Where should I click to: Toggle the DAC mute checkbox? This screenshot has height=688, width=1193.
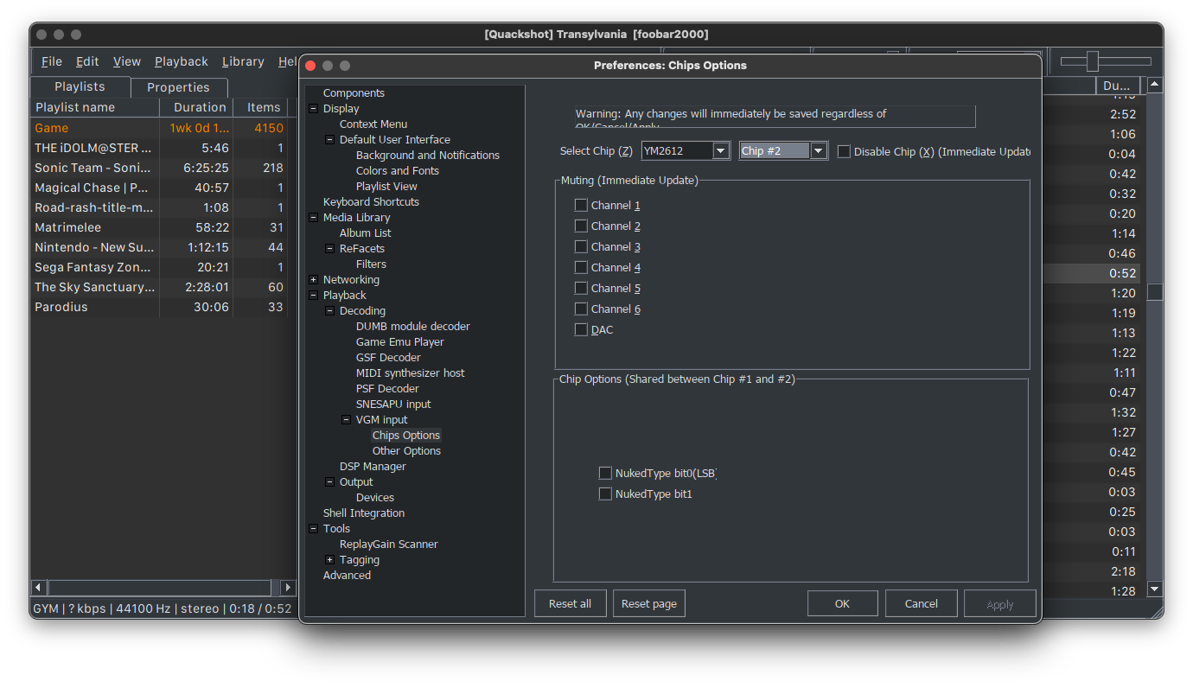coord(581,330)
